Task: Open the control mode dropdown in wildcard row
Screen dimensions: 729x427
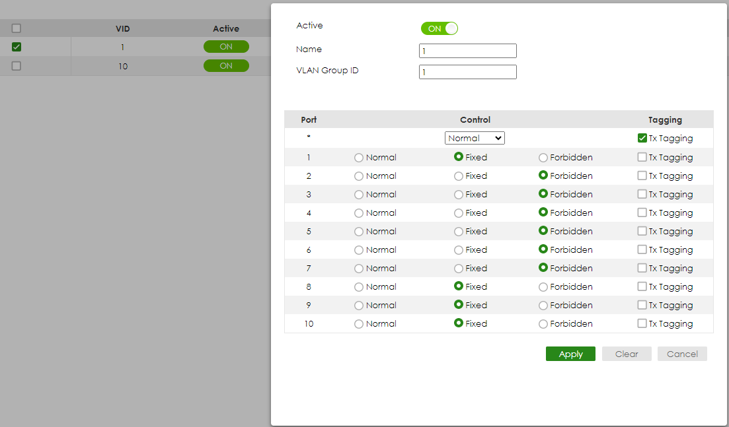Action: click(475, 137)
